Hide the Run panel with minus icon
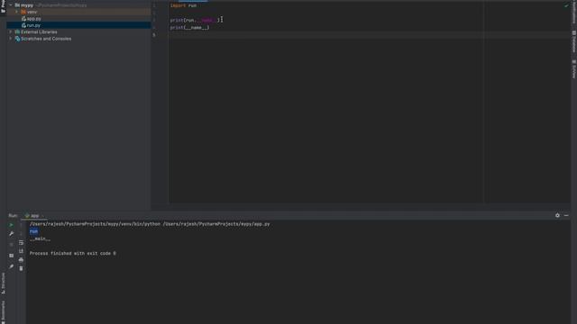This screenshot has height=324, width=577. pos(566,216)
